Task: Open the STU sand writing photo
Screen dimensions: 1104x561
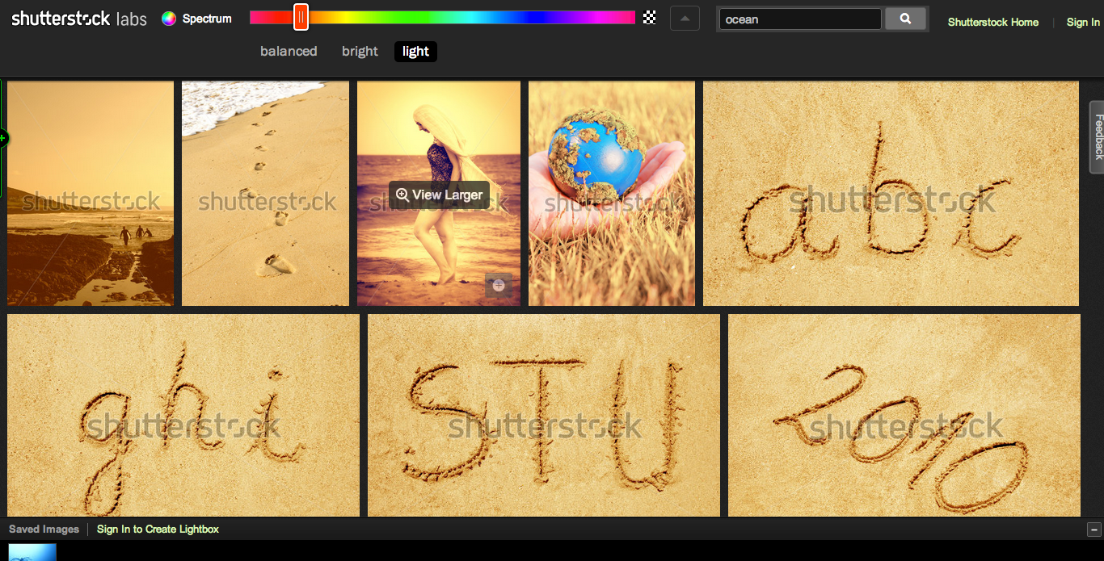Action: click(x=544, y=415)
